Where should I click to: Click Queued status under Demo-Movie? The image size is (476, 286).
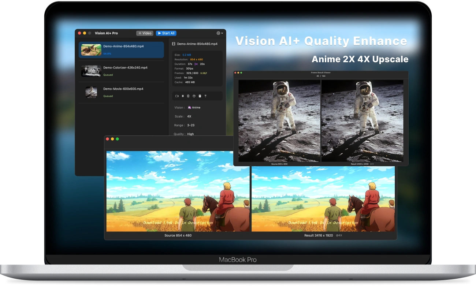[108, 96]
